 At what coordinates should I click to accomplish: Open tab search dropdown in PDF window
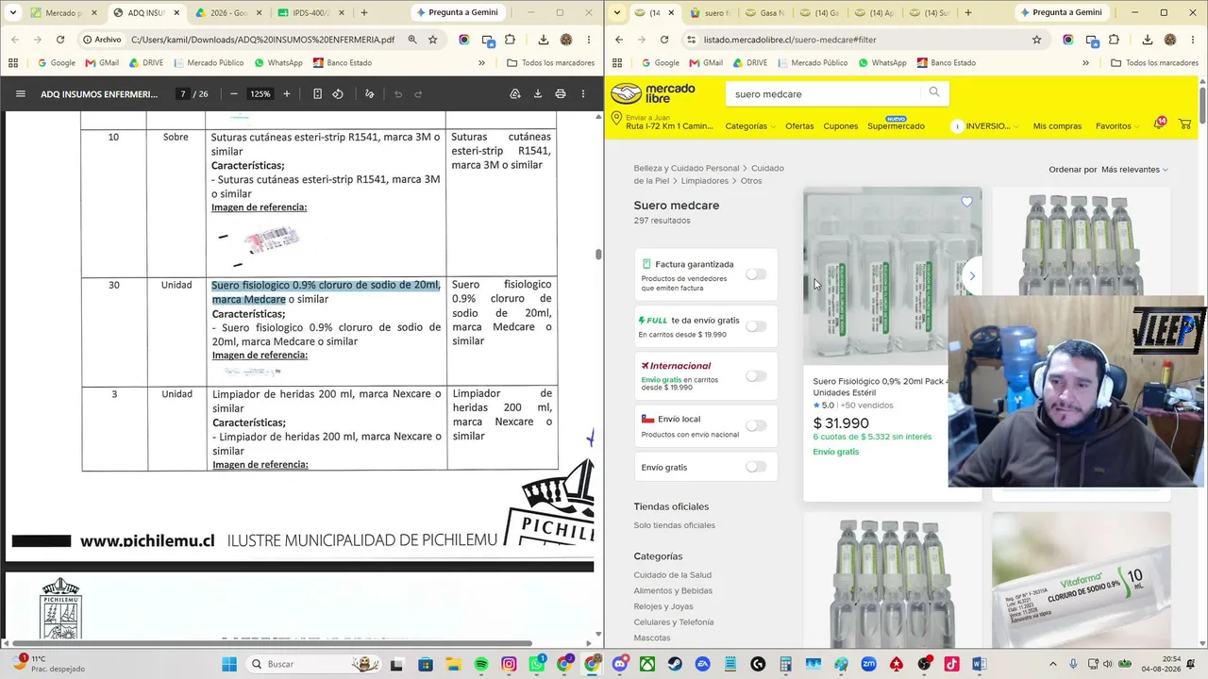tap(12, 12)
